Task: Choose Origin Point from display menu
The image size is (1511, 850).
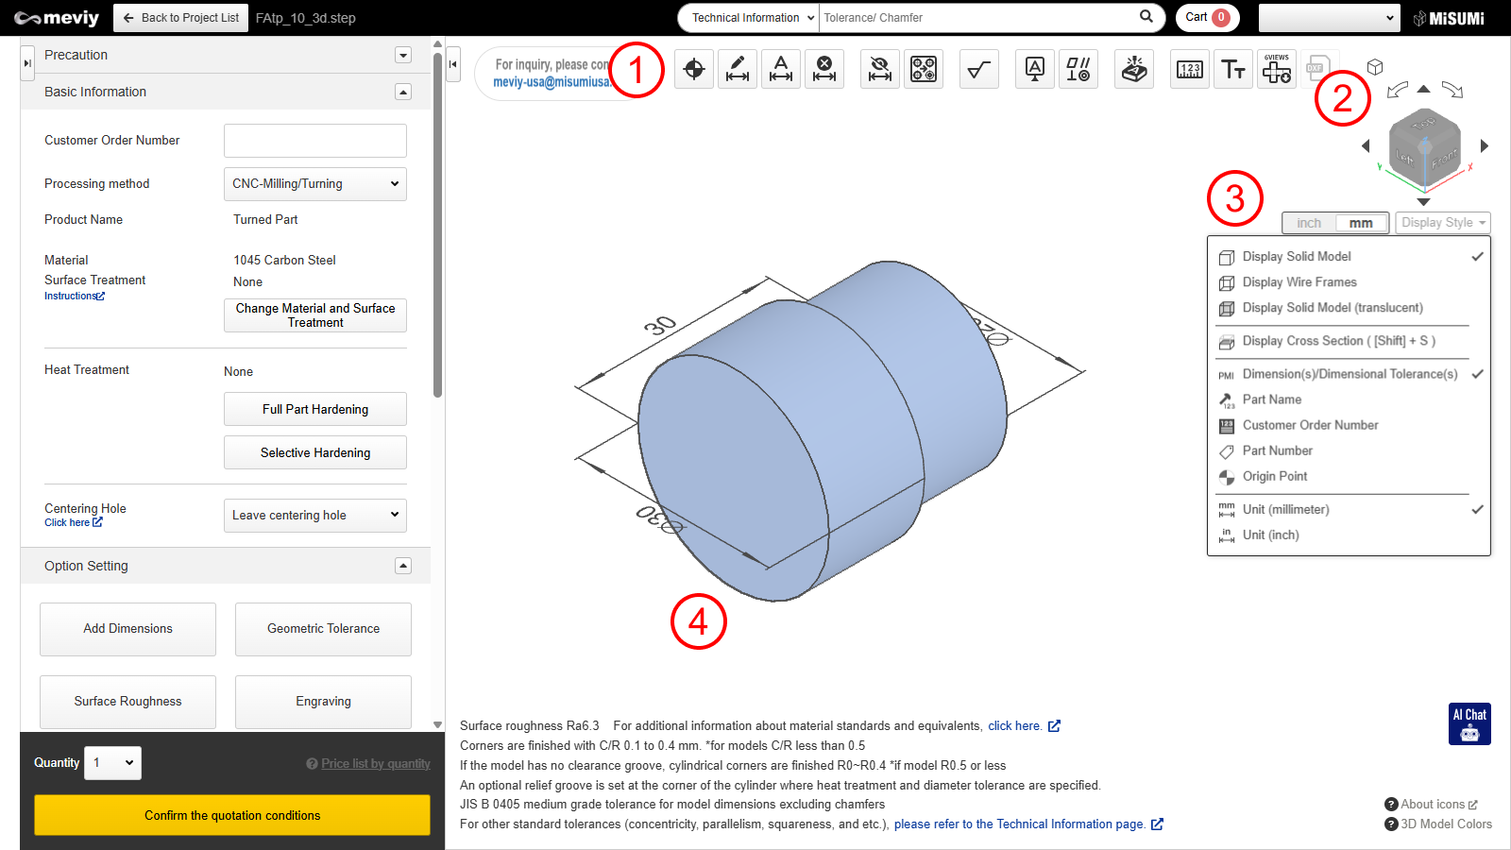Action: click(1275, 477)
